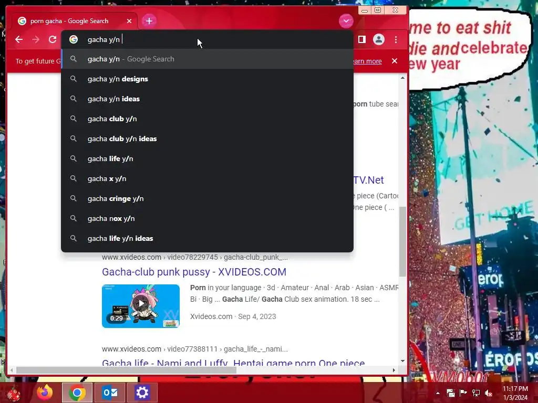Open the XVIDEOS.COM result title link

pyautogui.click(x=194, y=272)
